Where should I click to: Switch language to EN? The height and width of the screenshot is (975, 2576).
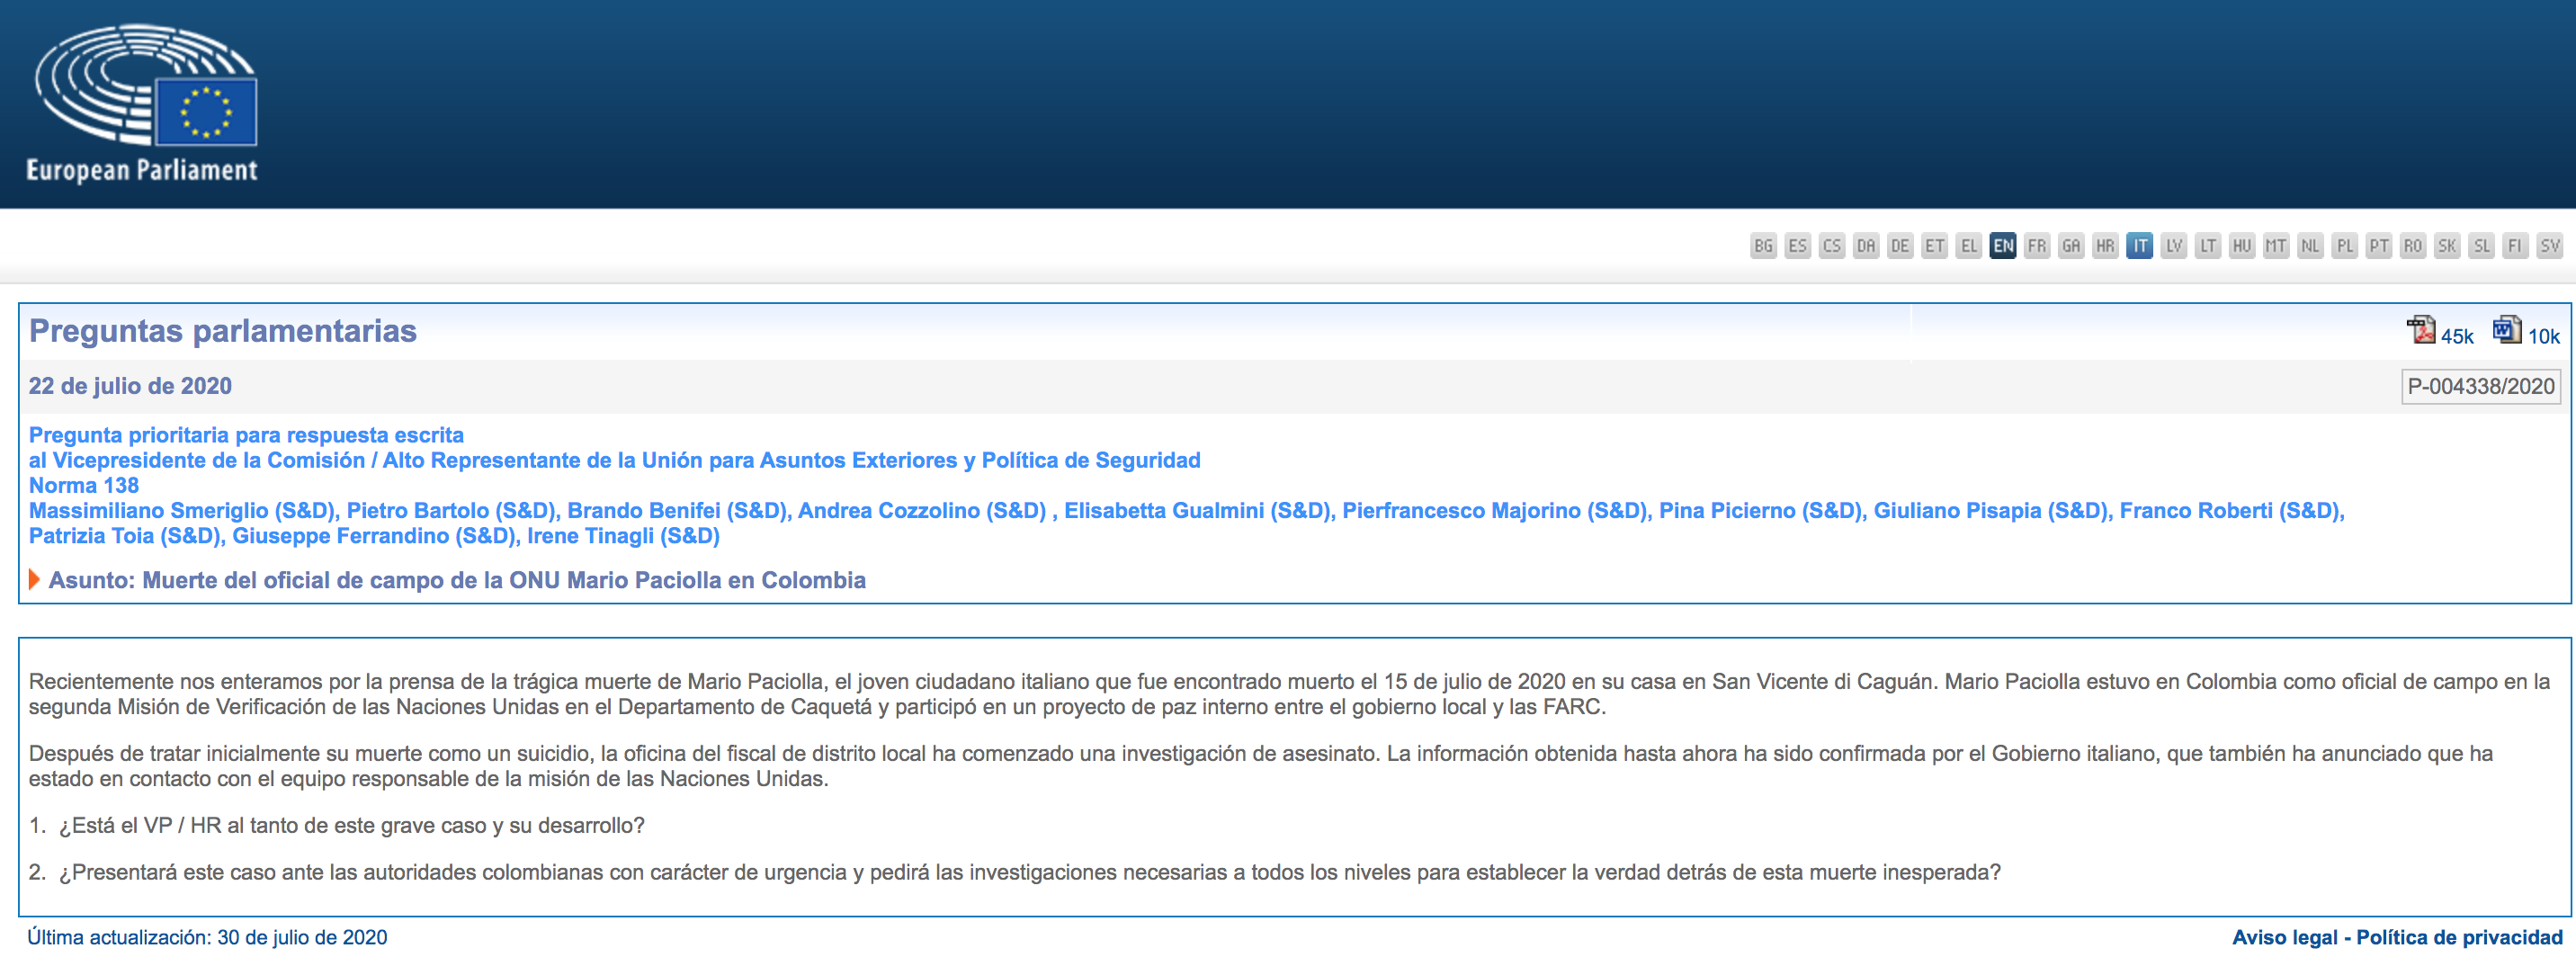point(2003,246)
